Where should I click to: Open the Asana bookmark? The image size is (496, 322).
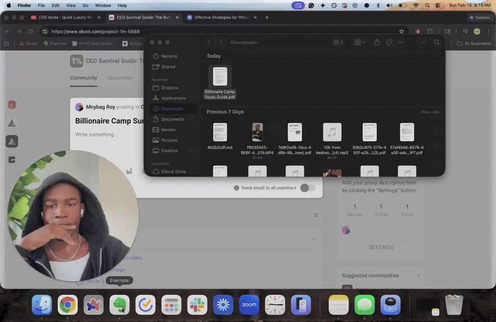tap(29, 44)
